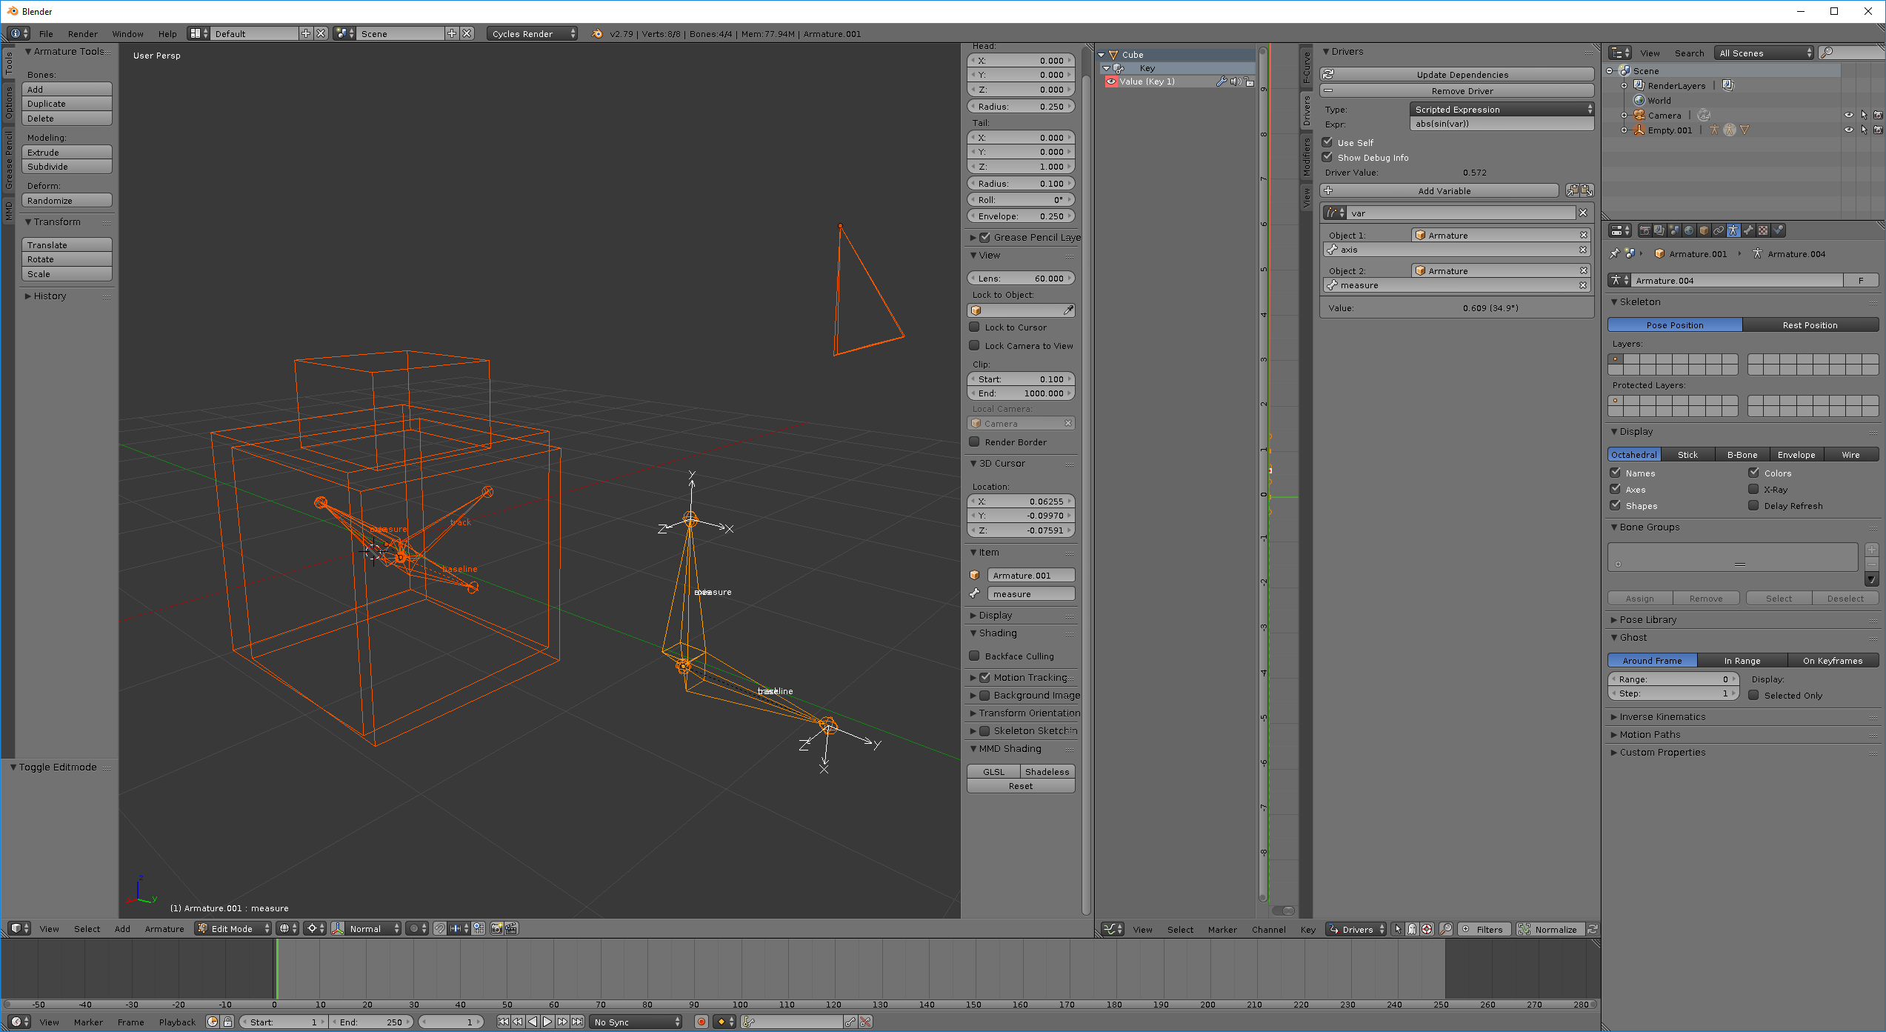
Task: Enable the X-Ray display checkbox
Action: pyautogui.click(x=1754, y=489)
